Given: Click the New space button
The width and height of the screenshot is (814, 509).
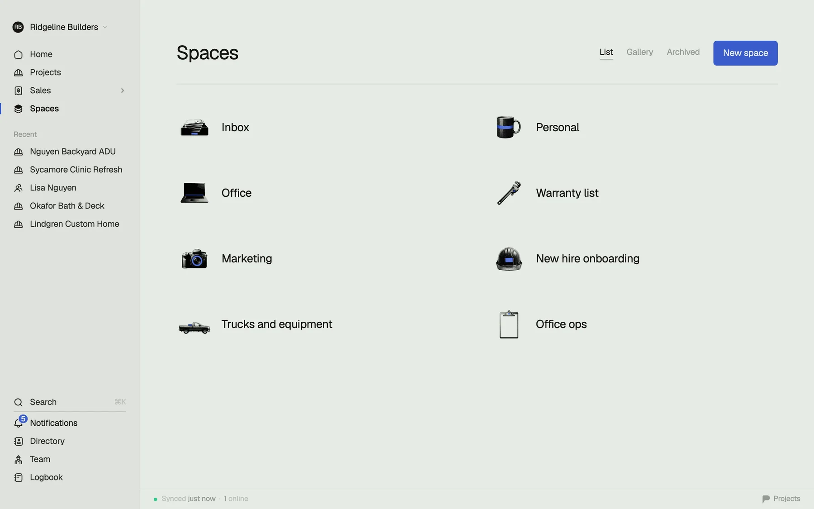Looking at the screenshot, I should coord(745,53).
